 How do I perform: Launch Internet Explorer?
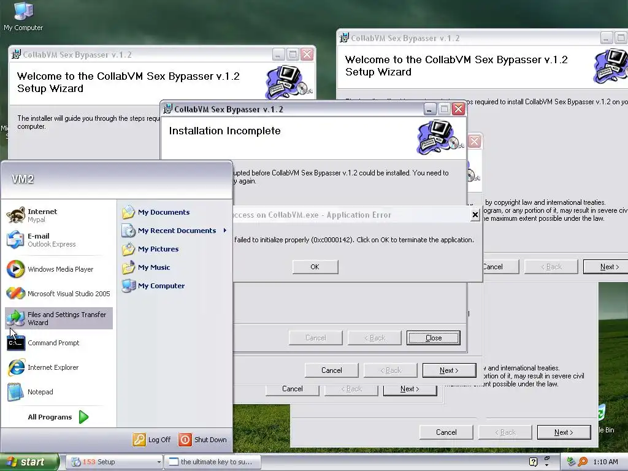[x=59, y=367]
